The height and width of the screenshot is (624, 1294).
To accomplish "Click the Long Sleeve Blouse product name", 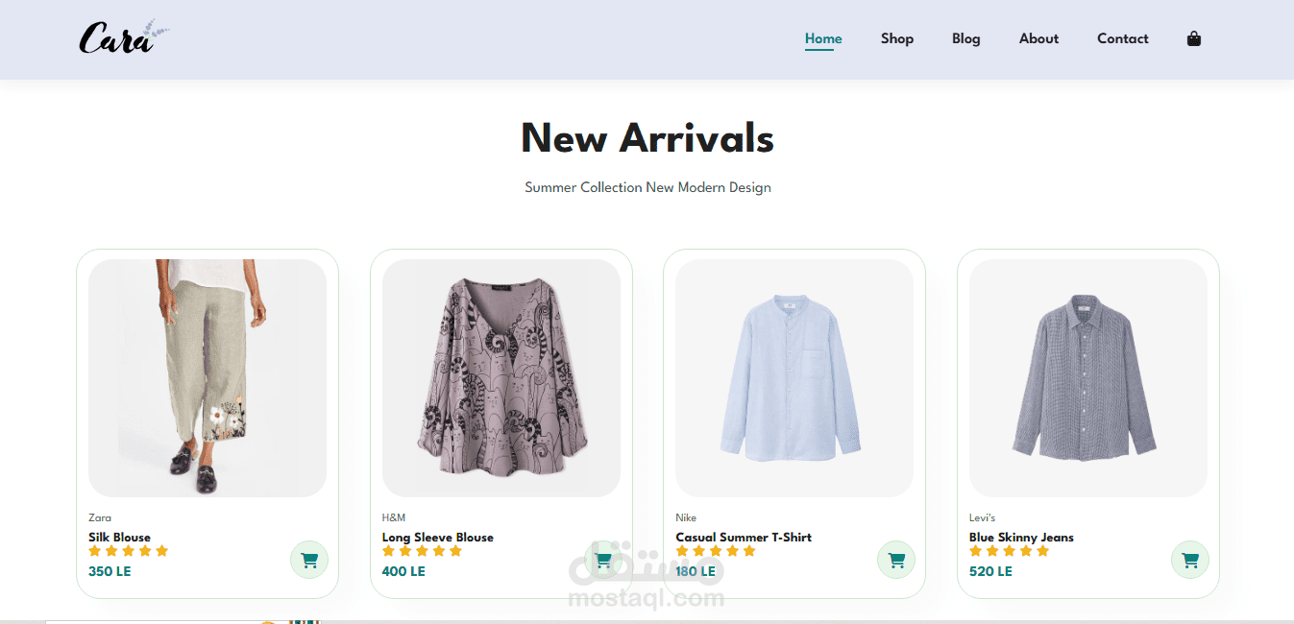I will coord(438,538).
